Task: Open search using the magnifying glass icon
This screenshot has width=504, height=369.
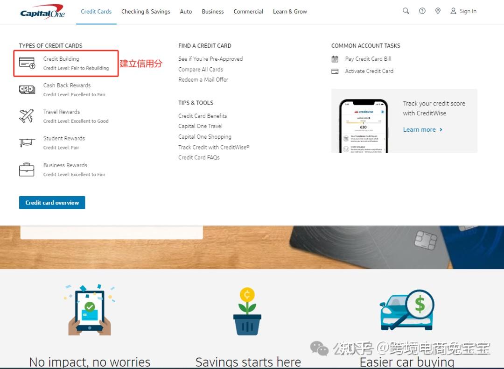Action: [x=406, y=11]
